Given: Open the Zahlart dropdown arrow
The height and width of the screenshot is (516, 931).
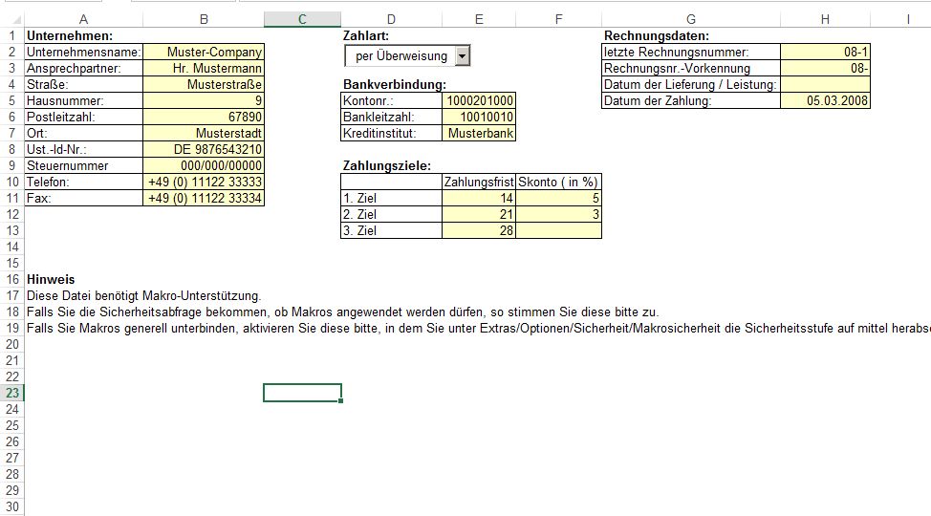Looking at the screenshot, I should (x=463, y=55).
